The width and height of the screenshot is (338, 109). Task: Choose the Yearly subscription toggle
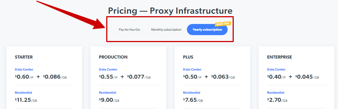pos(207,30)
